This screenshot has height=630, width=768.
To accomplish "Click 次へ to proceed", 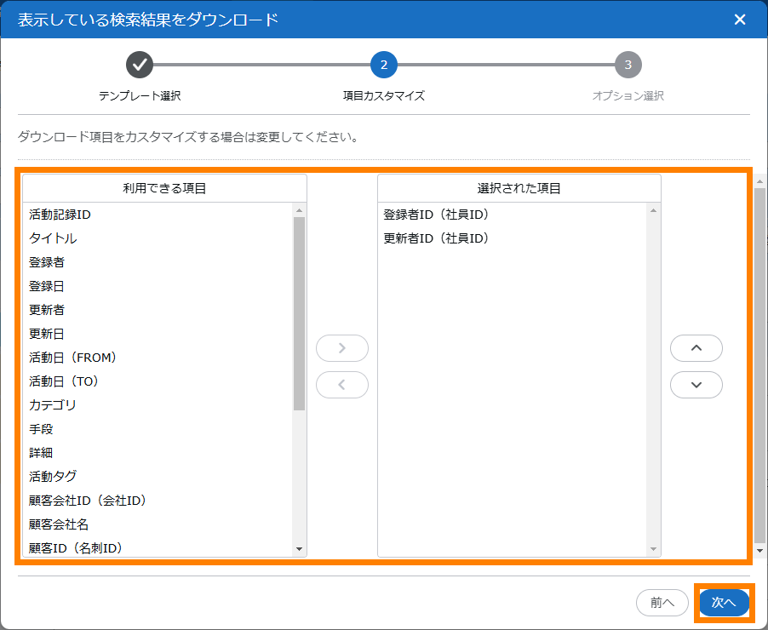I will point(724,603).
